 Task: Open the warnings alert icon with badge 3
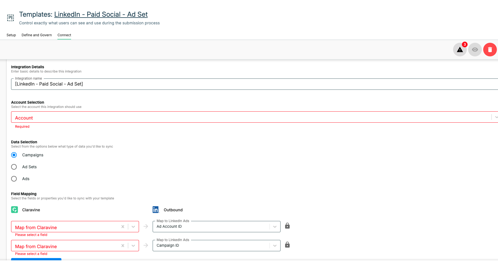point(460,50)
